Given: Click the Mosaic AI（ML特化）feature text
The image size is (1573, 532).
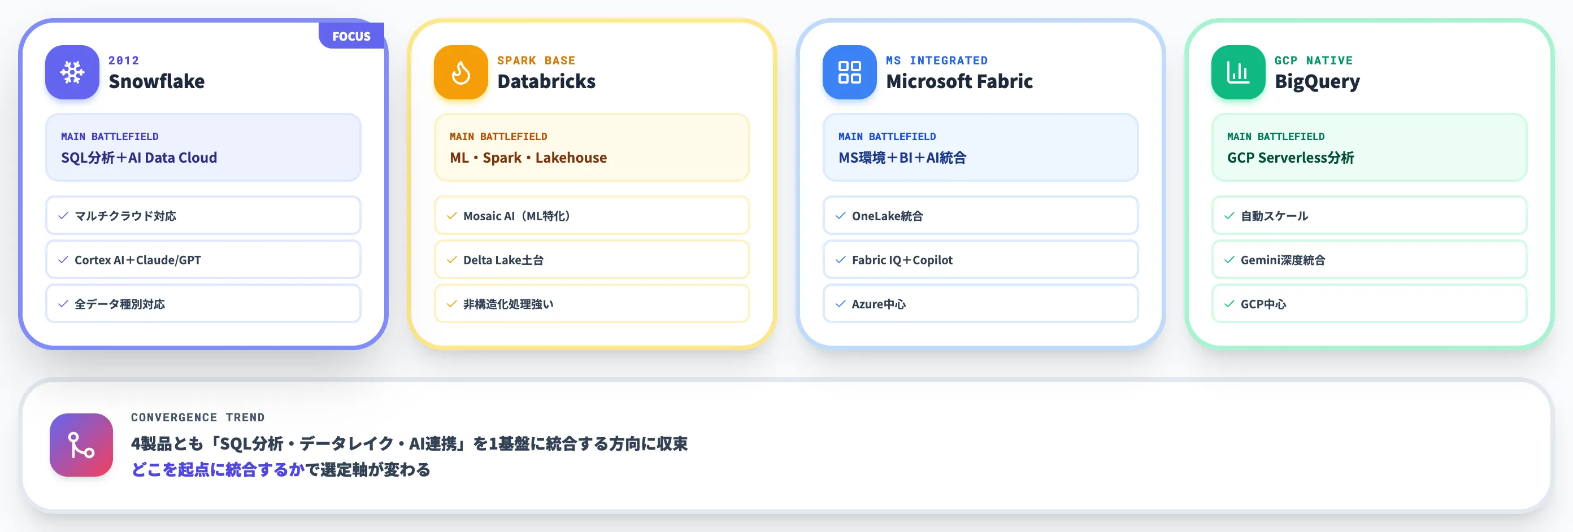Looking at the screenshot, I should tap(516, 216).
